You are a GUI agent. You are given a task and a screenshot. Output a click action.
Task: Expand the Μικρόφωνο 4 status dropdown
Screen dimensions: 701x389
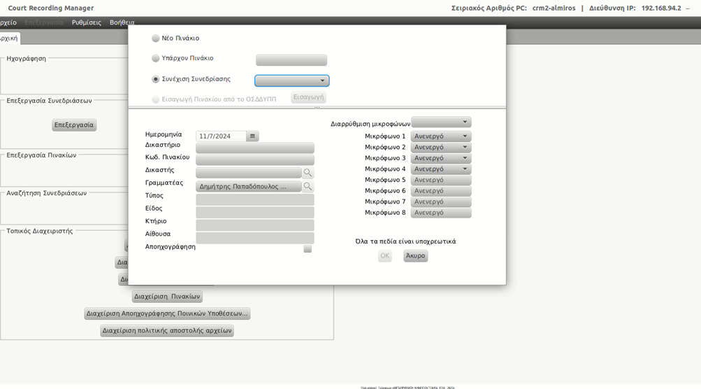pos(441,169)
